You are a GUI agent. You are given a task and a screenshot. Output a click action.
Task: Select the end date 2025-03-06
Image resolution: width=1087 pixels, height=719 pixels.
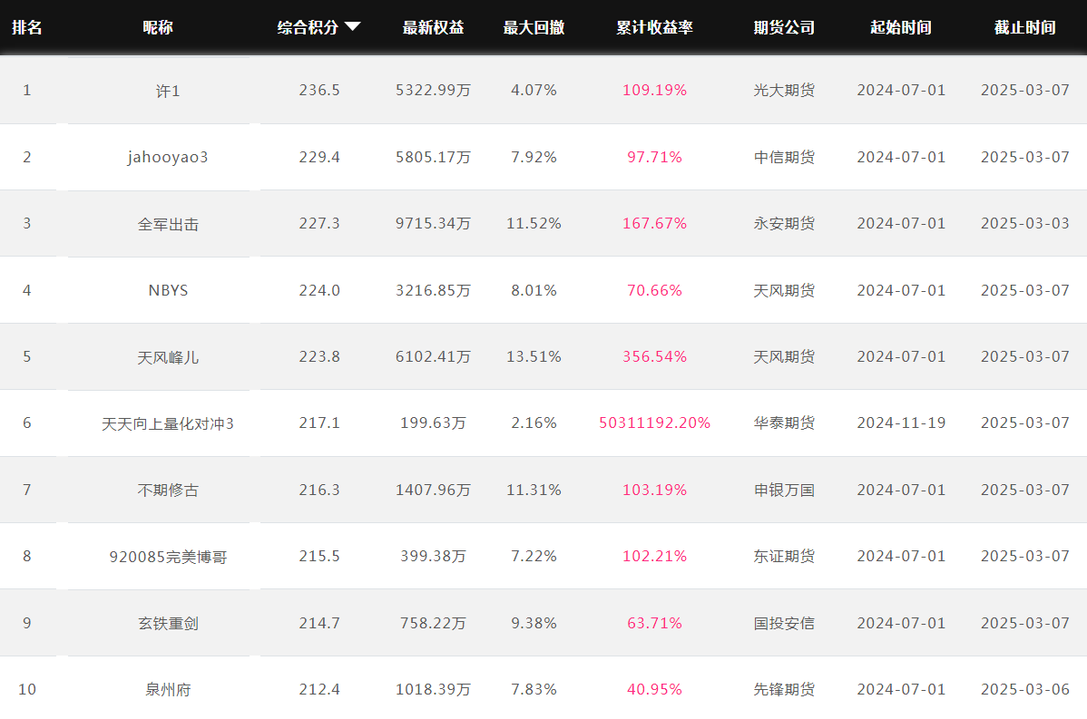[1024, 689]
